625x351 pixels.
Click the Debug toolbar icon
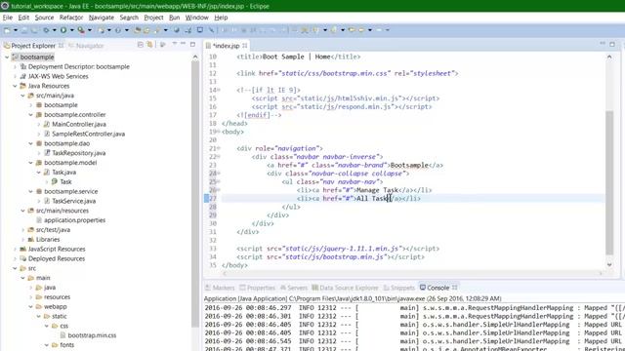pyautogui.click(x=46, y=30)
